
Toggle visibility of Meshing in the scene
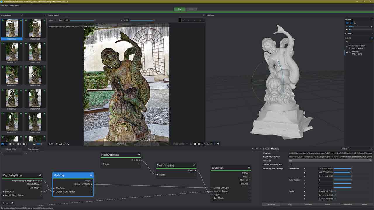tap(347, 52)
